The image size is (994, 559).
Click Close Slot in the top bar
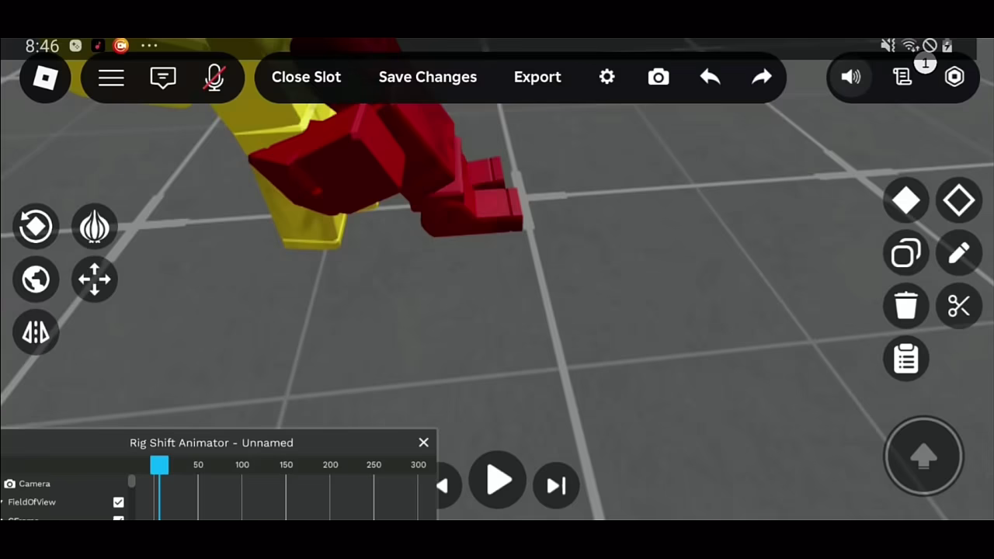[306, 77]
